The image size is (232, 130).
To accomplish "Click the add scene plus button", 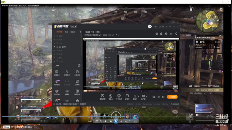I will coord(80,32).
